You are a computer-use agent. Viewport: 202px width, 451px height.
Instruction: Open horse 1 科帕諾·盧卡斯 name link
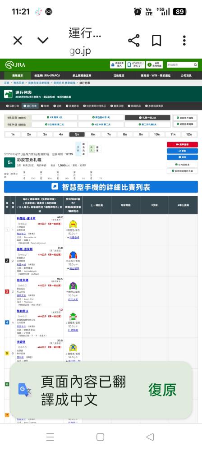point(26,218)
